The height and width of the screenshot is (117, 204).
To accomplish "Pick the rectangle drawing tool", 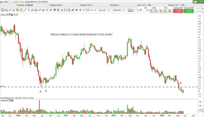I will point(66,10).
